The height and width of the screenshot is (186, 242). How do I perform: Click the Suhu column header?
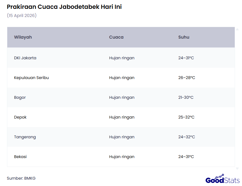(184, 37)
